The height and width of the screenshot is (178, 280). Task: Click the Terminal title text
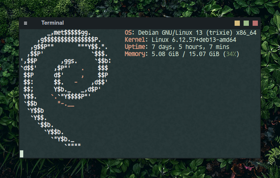tap(53, 23)
